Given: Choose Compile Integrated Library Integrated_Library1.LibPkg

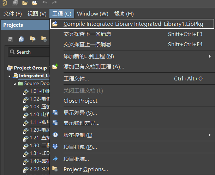Looking at the screenshot, I should pos(132,24).
